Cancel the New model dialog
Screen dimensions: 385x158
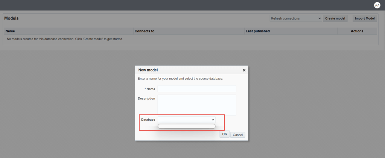click(x=237, y=135)
